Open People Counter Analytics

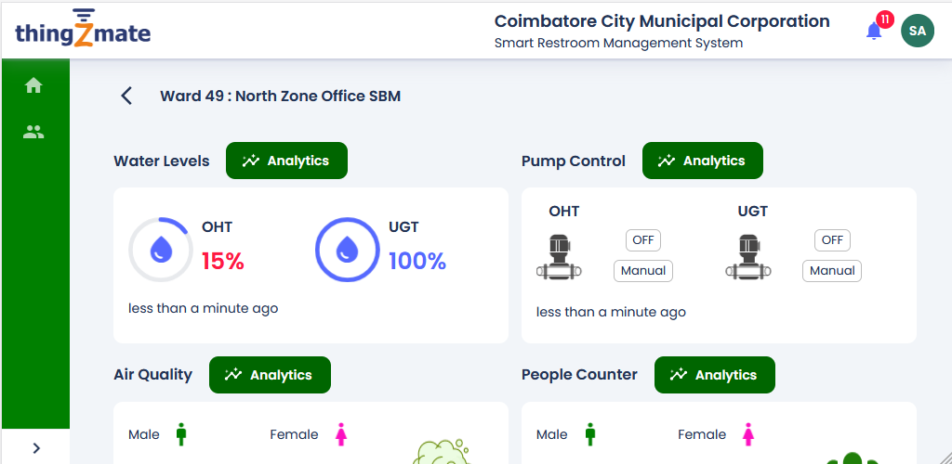click(715, 375)
